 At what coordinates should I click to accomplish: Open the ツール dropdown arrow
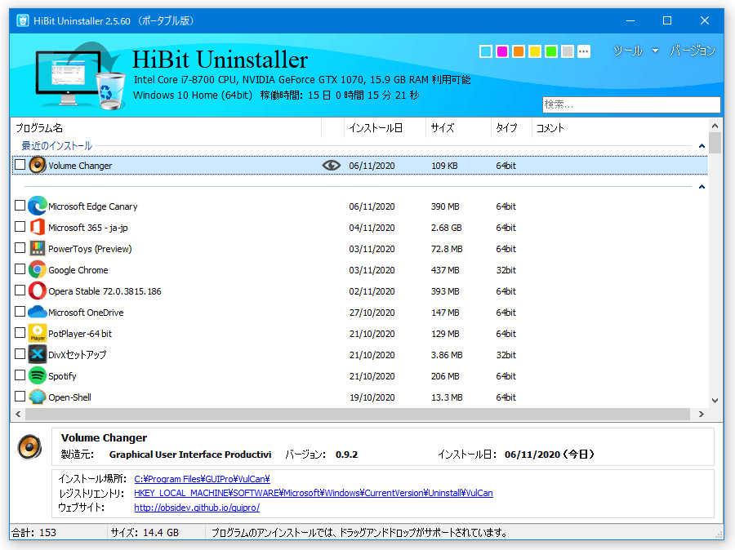click(x=655, y=51)
